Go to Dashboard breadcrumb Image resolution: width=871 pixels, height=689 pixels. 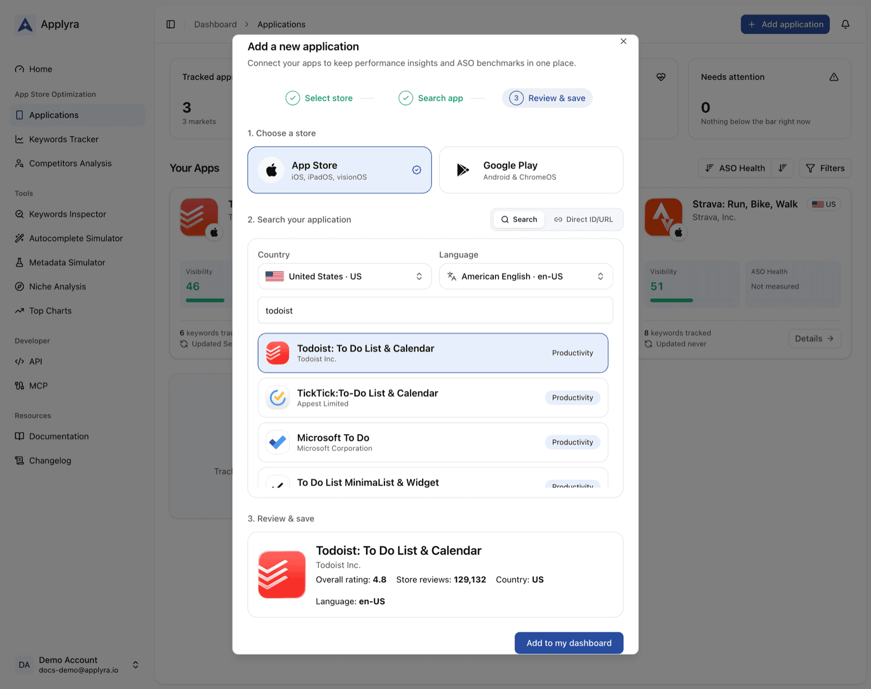pyautogui.click(x=216, y=24)
